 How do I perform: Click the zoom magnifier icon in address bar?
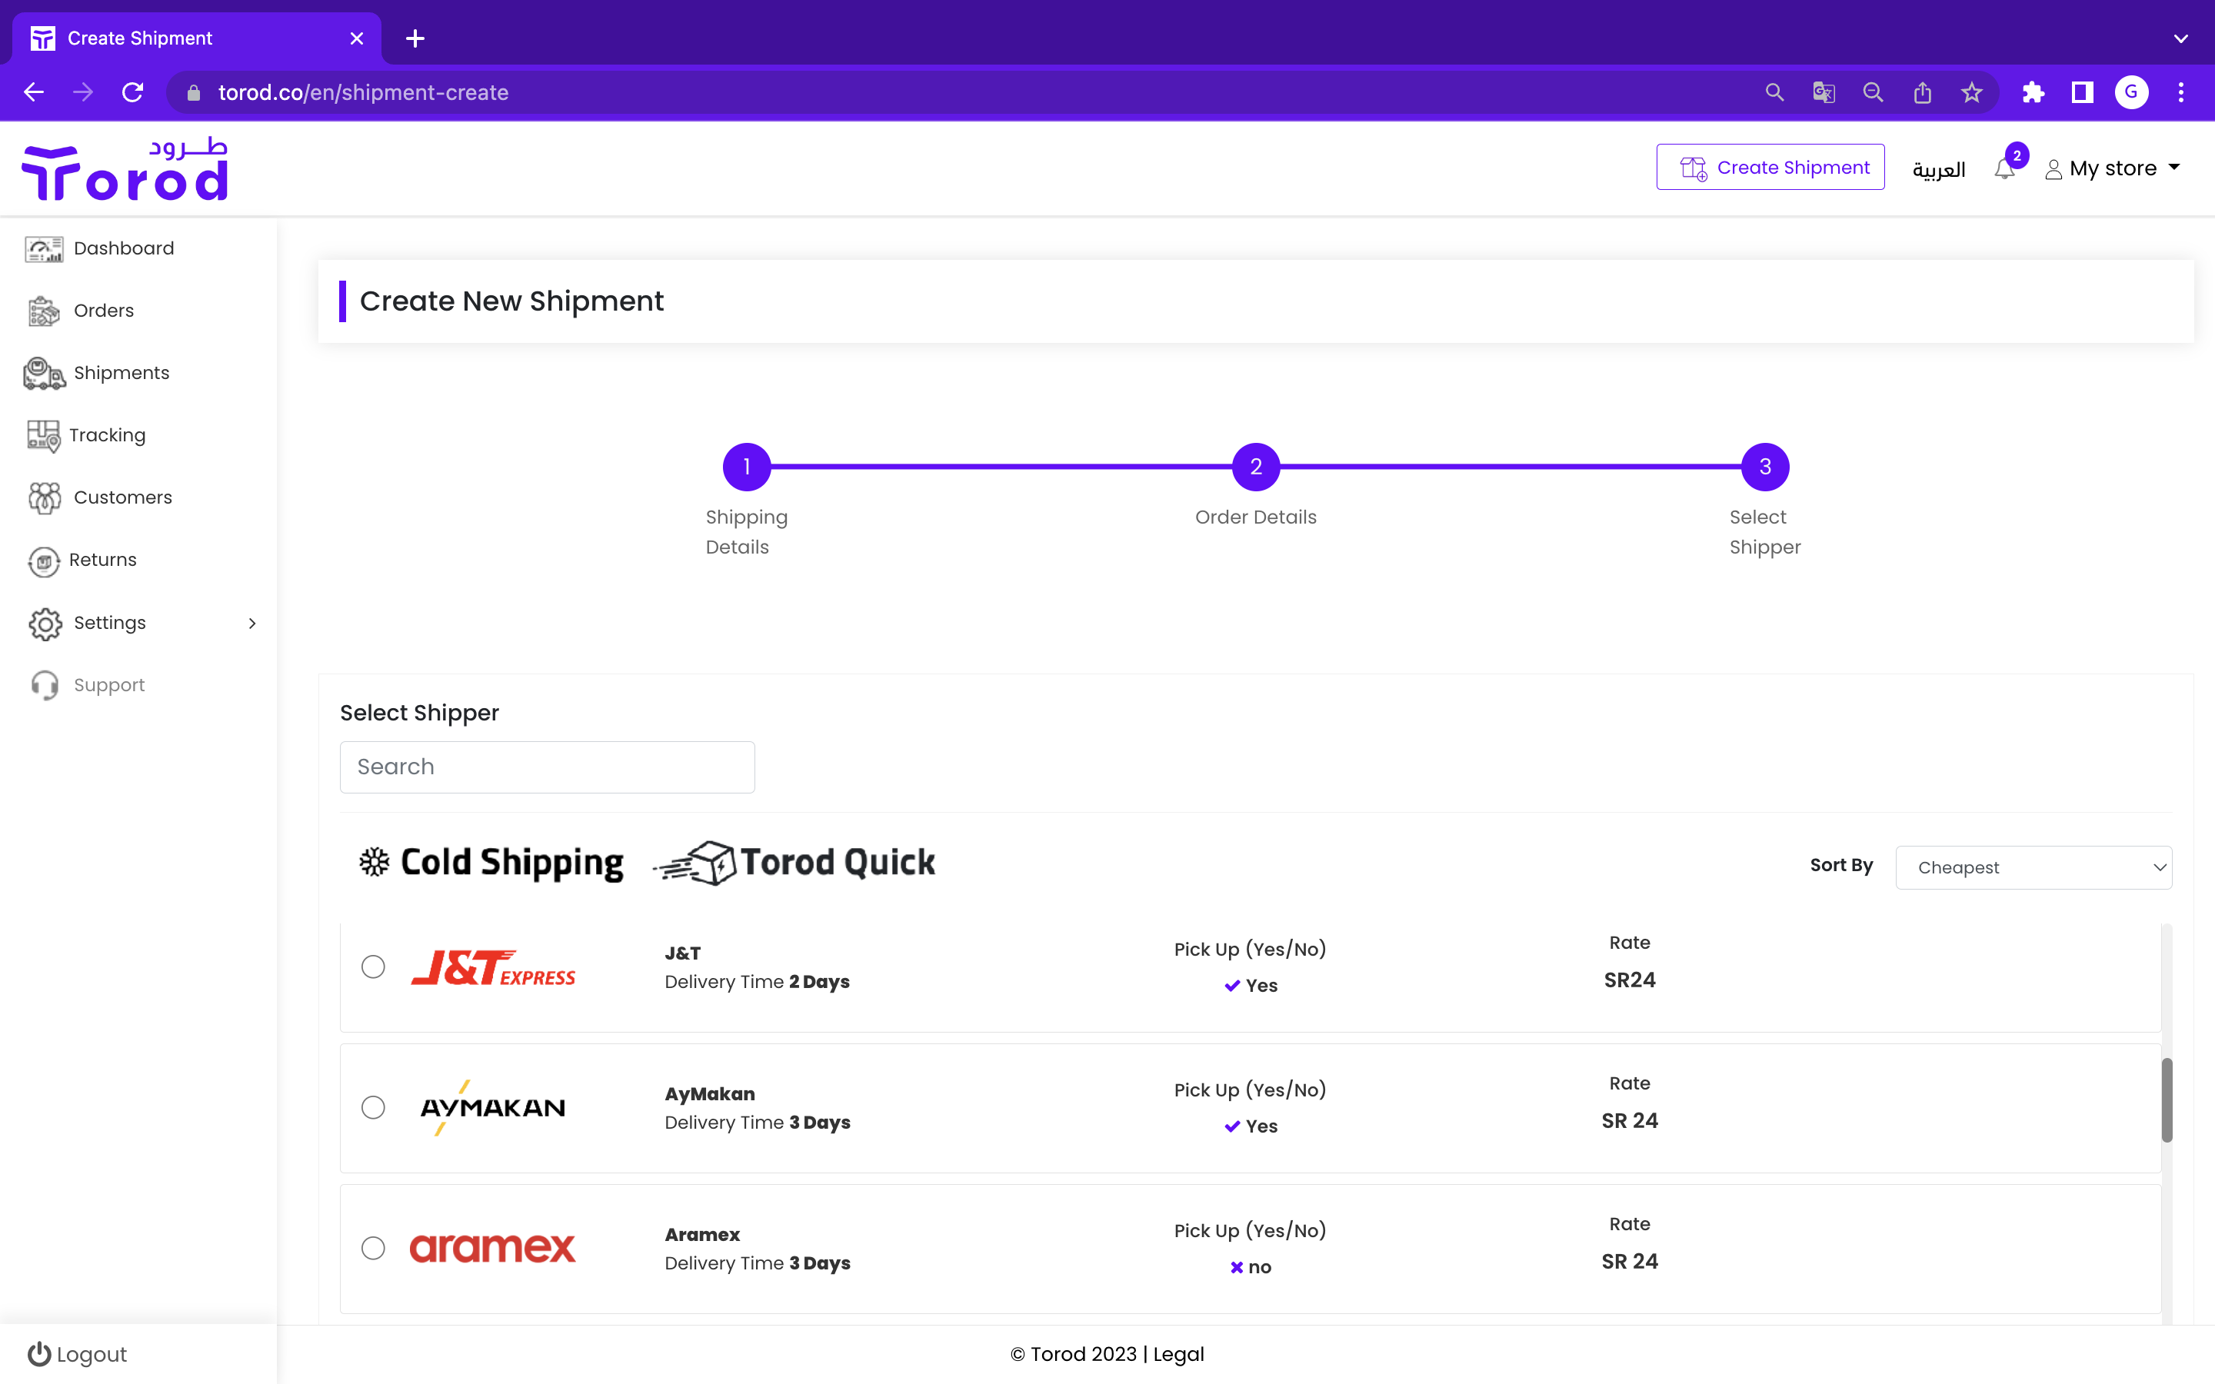(x=1873, y=92)
